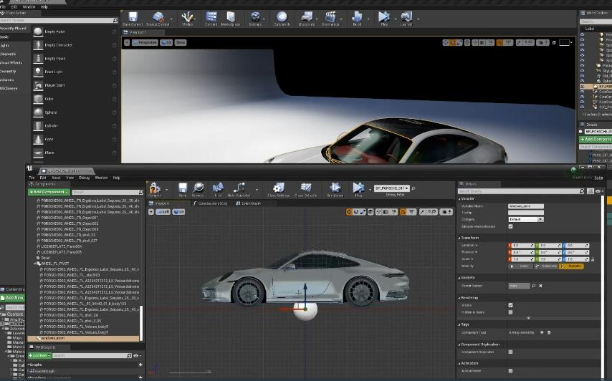Open Marketplace from main toolbar
This screenshot has height=381, width=612.
click(231, 19)
